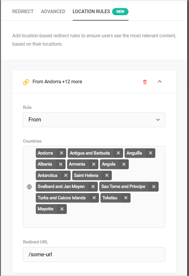This screenshot has height=276, width=189.
Task: Click the link icon beside From Andorra
Action: click(x=26, y=82)
